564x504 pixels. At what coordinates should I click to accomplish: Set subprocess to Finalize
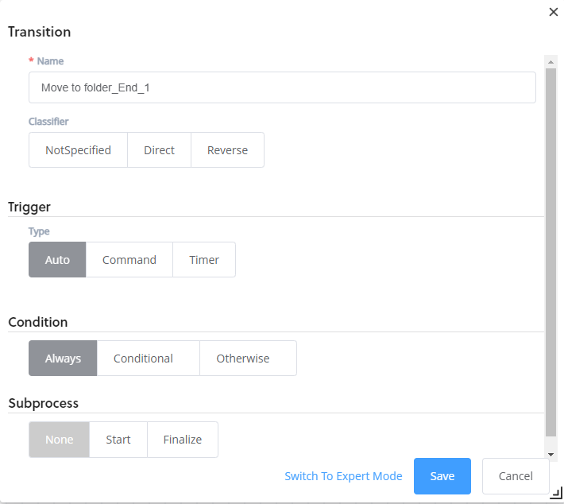(x=183, y=440)
